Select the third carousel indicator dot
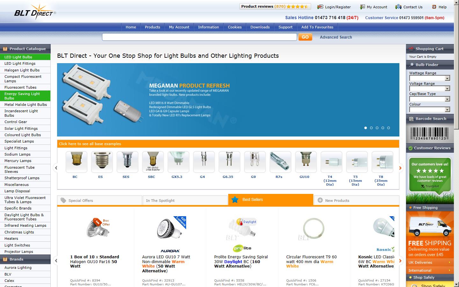The height and width of the screenshot is (287, 459). 377,128
